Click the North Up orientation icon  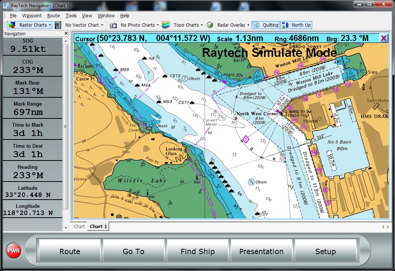[285, 25]
